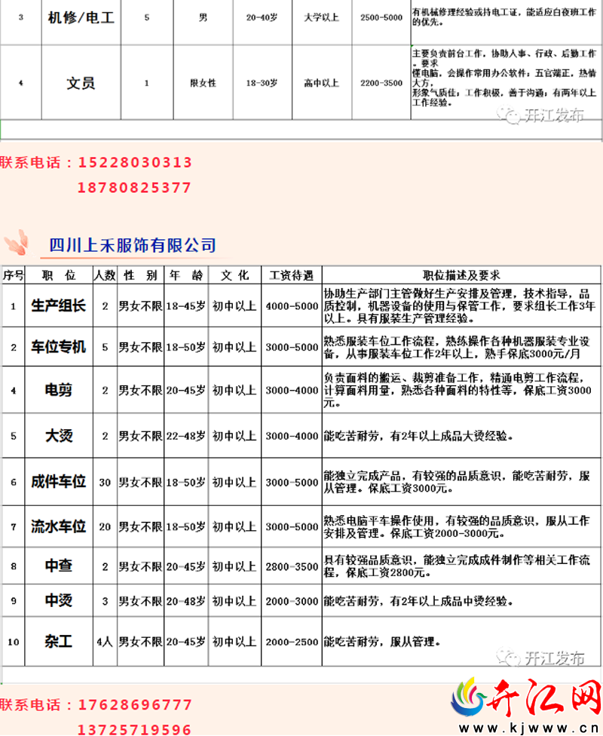The height and width of the screenshot is (736, 603).
Task: Open the www.kjwww.cn website address
Action: pos(529,728)
